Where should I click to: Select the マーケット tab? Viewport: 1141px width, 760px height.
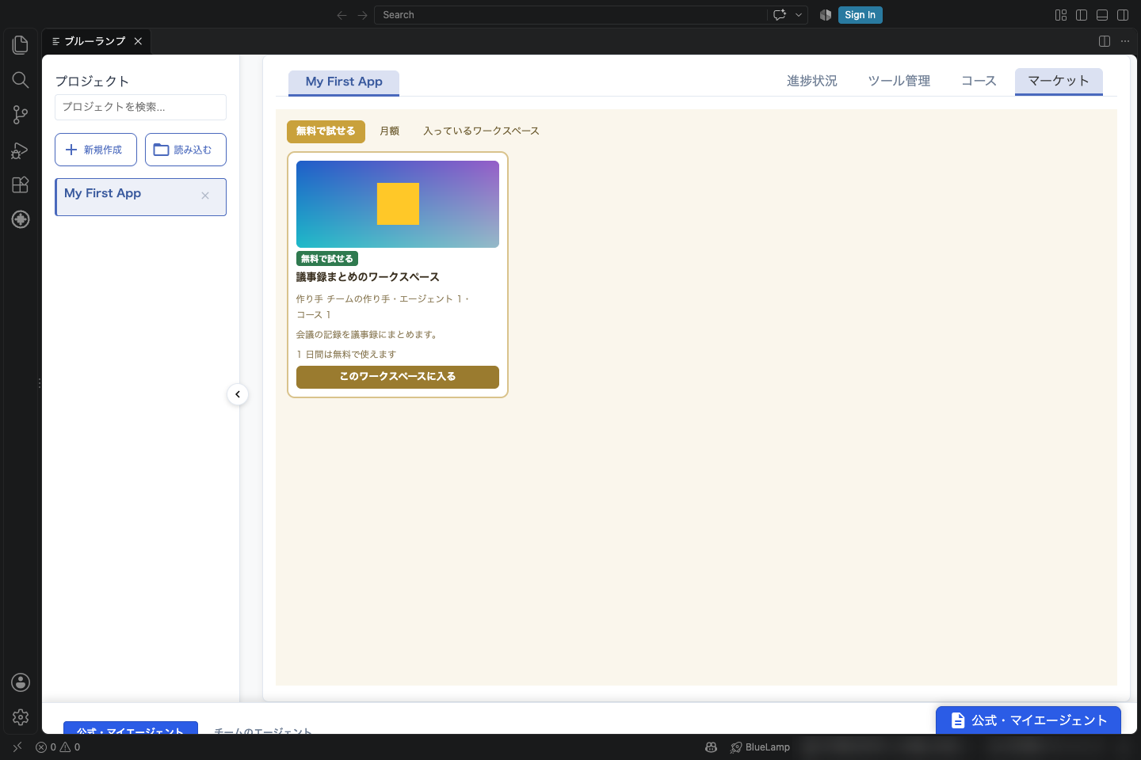(x=1059, y=82)
